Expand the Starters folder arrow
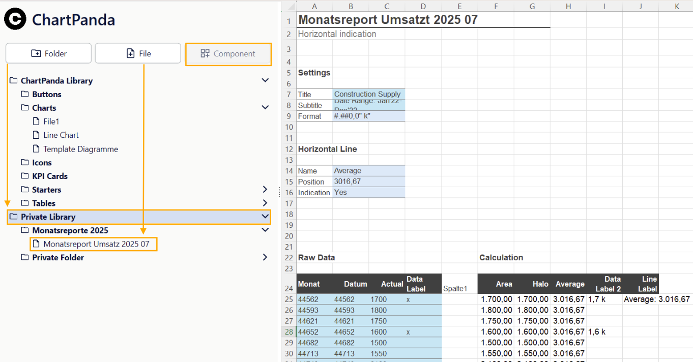 tap(265, 190)
